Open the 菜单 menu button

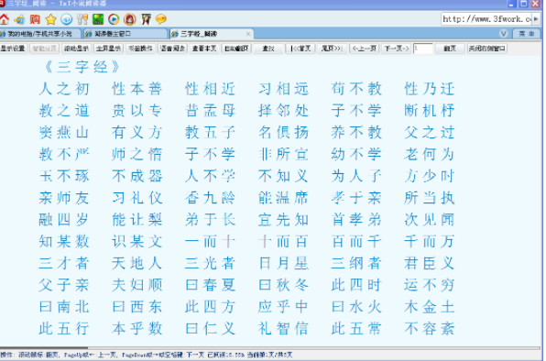point(526,34)
